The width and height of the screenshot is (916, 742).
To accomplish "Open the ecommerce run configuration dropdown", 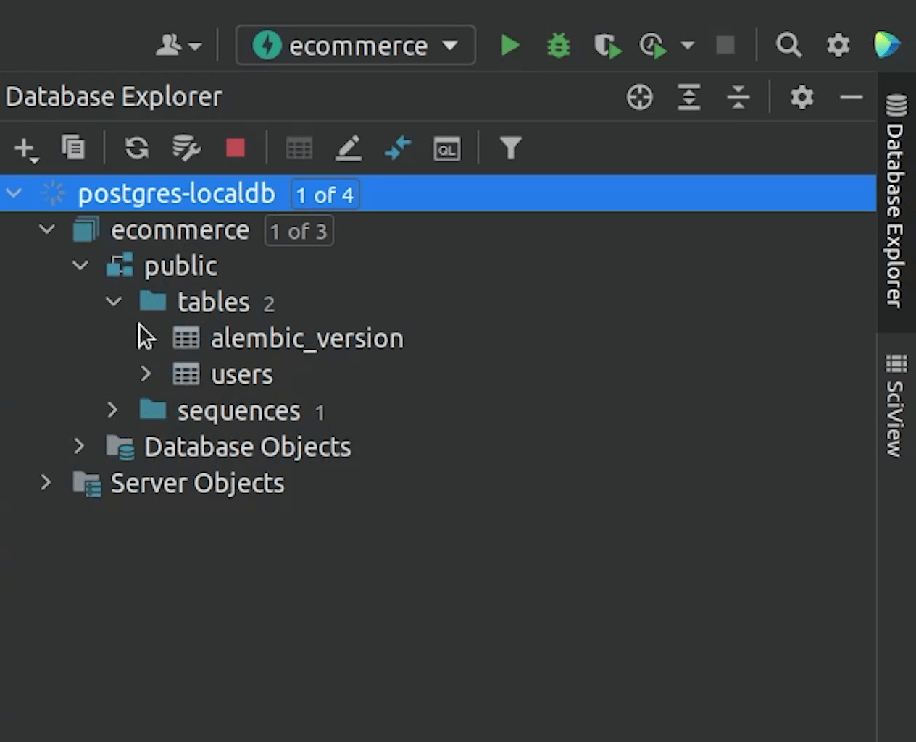I will pos(356,46).
